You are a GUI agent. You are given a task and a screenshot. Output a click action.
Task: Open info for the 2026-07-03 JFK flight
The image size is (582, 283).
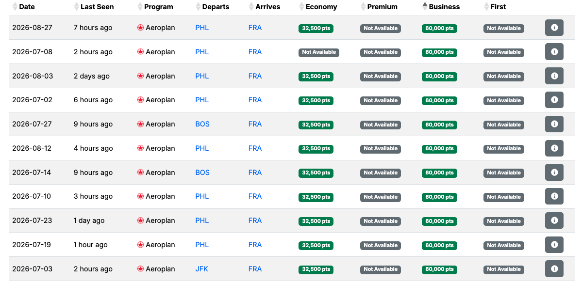click(554, 268)
